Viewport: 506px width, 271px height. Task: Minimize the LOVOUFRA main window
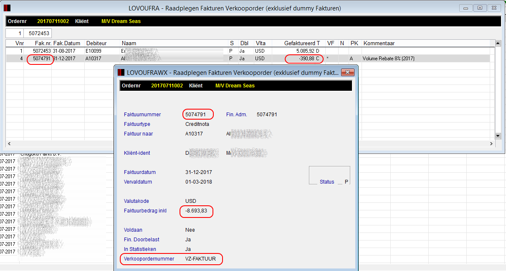pos(465,8)
